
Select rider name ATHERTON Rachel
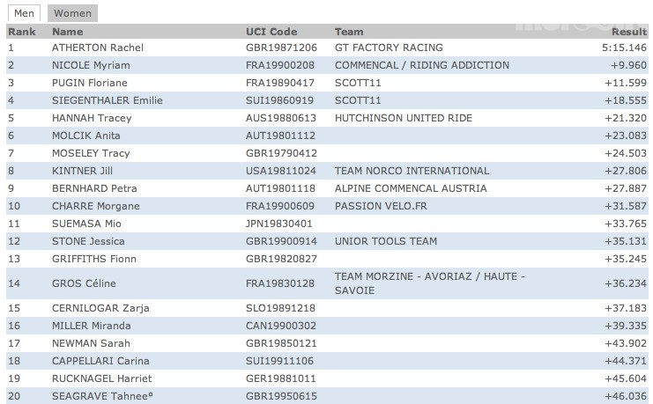pos(98,48)
